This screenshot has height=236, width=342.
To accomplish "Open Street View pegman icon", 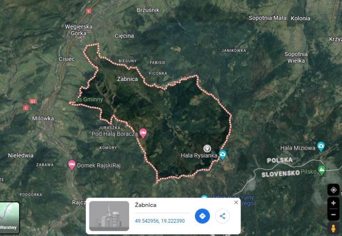I will tap(333, 228).
